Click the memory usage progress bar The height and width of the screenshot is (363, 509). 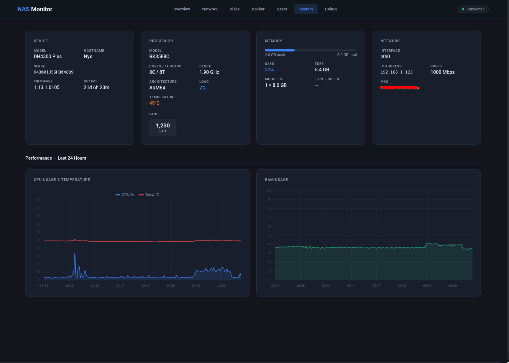pos(310,50)
